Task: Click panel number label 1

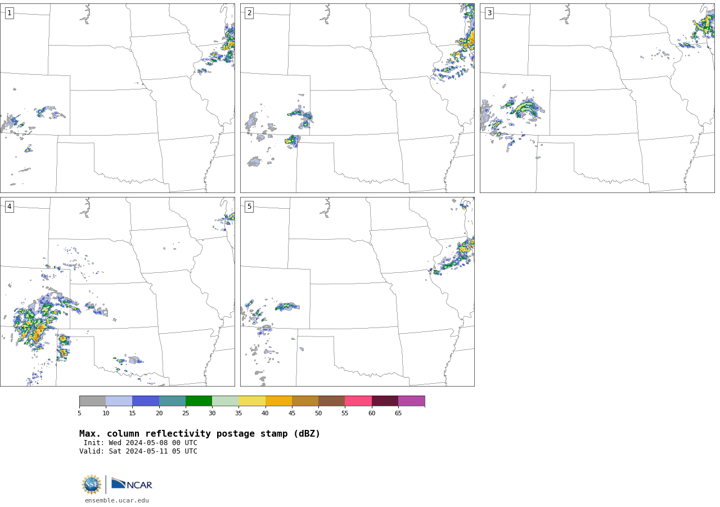Action: tap(9, 13)
